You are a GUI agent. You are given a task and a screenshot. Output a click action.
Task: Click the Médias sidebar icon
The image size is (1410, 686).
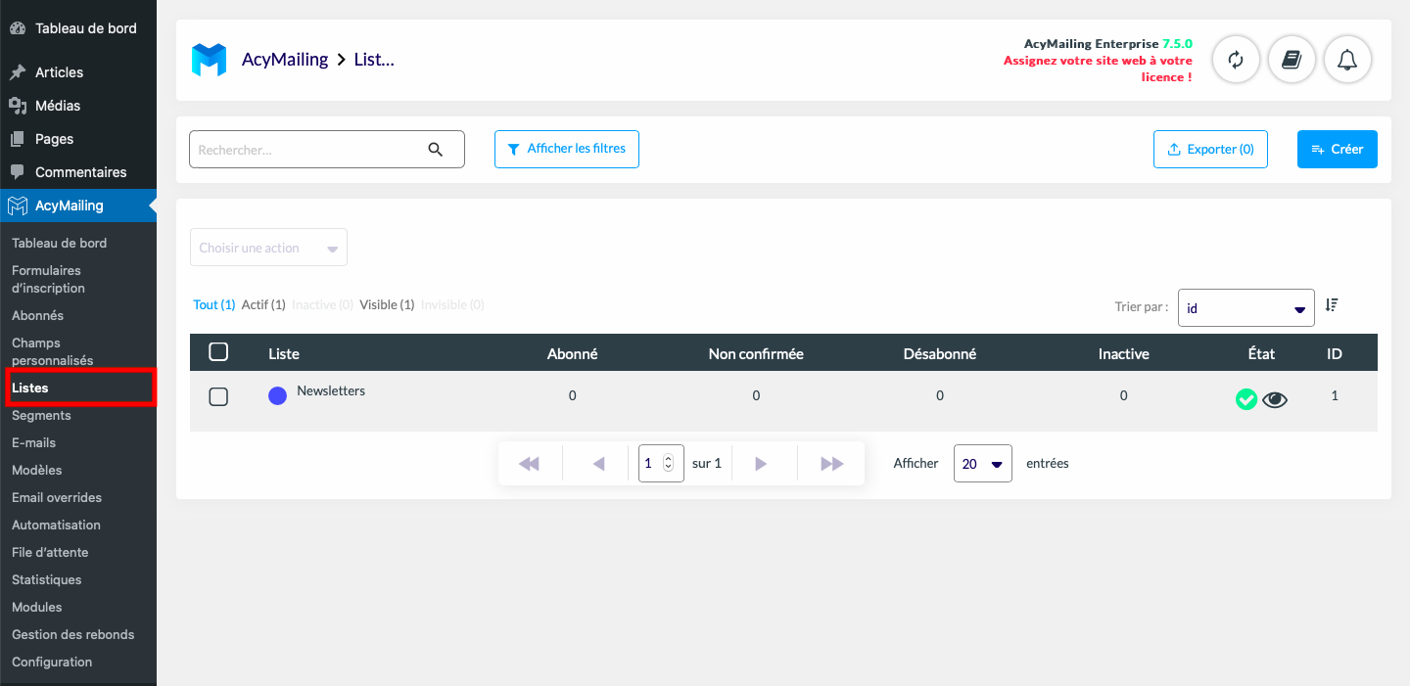tap(18, 106)
